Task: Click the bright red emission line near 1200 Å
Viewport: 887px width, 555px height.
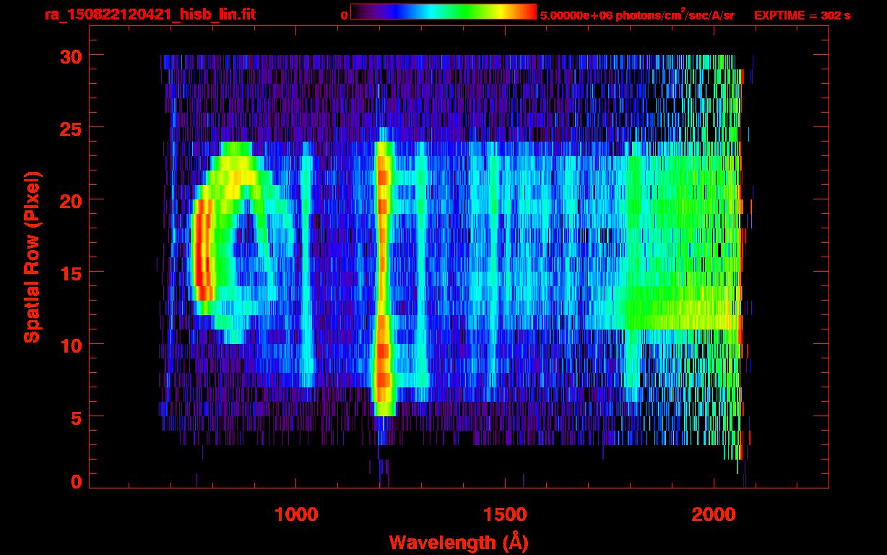Action: coord(383,278)
